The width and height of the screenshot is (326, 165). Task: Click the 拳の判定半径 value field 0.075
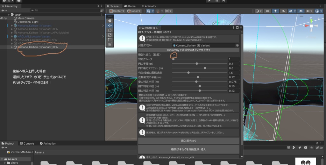(x=234, y=82)
